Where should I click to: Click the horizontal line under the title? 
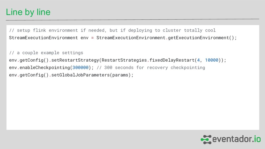[132, 19]
